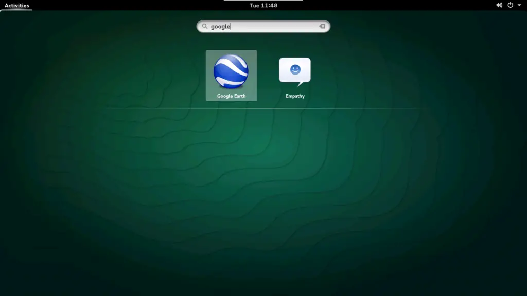Click the power icon in top bar
Viewport: 527px width, 296px height.
coord(510,5)
